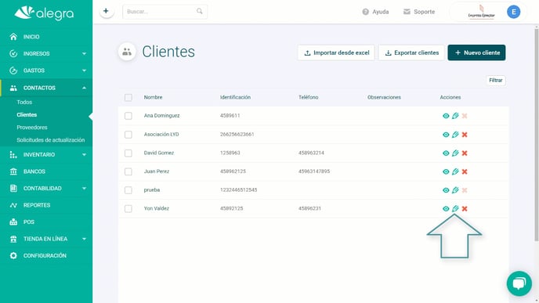The width and height of the screenshot is (539, 303).
Task: Click Nuevo cliente button
Action: [x=476, y=52]
